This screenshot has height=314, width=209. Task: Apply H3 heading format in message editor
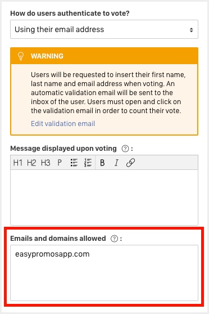46,163
